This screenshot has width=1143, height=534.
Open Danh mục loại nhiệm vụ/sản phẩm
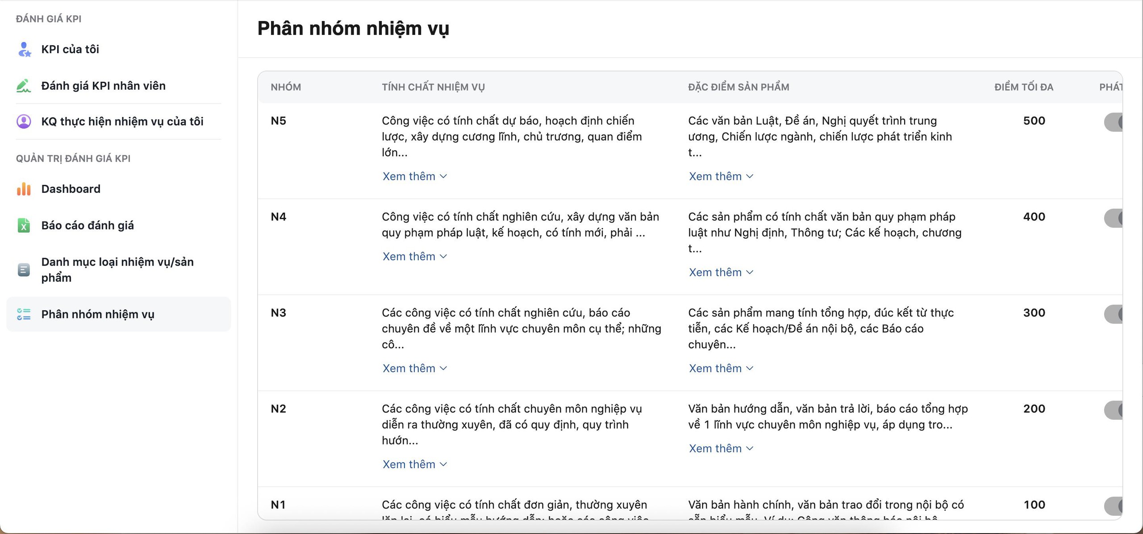tap(117, 270)
